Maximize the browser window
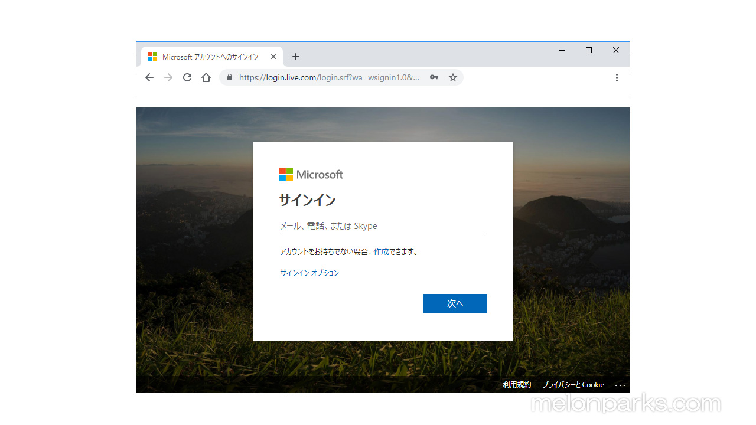 click(x=589, y=51)
